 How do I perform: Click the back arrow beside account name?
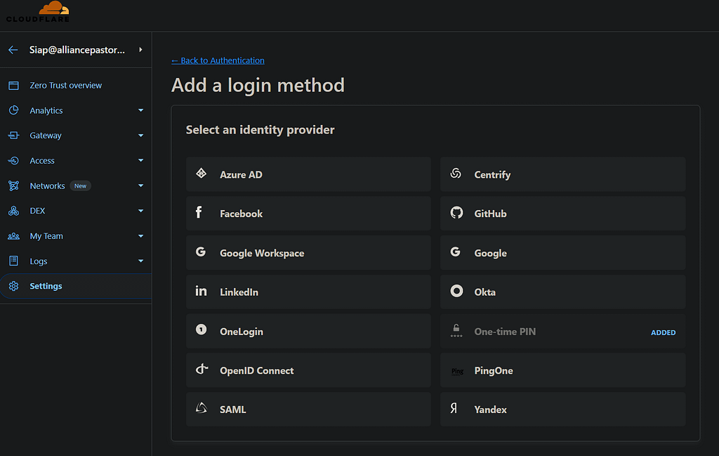(13, 50)
